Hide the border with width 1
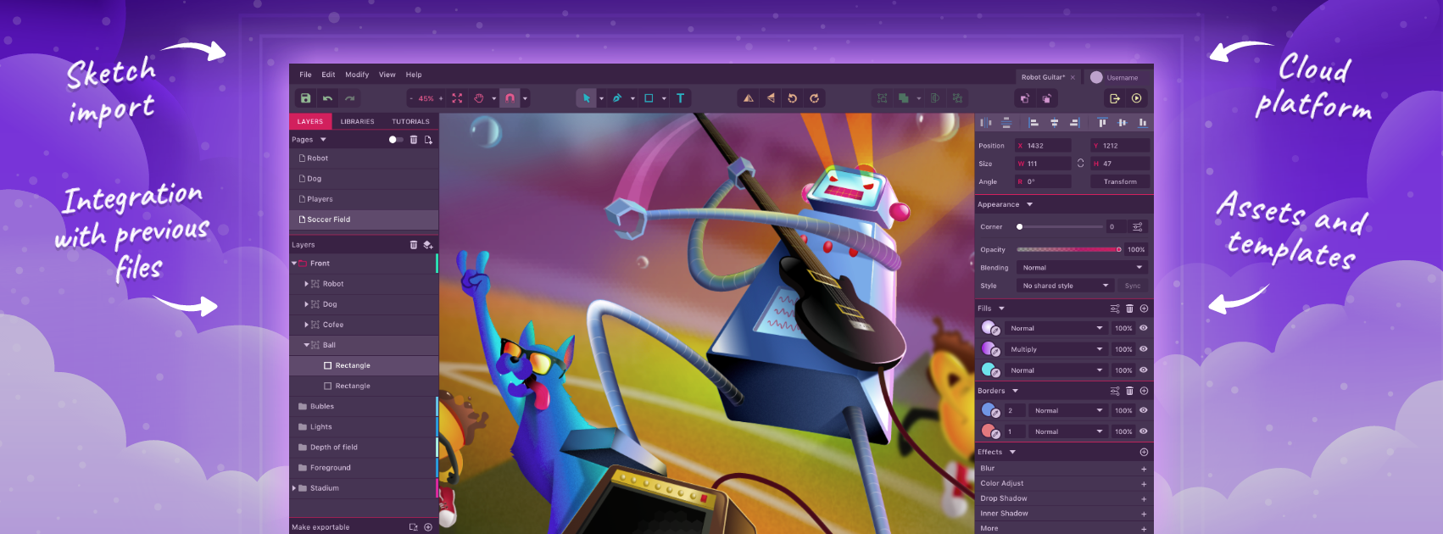The width and height of the screenshot is (1443, 534). click(x=1144, y=431)
